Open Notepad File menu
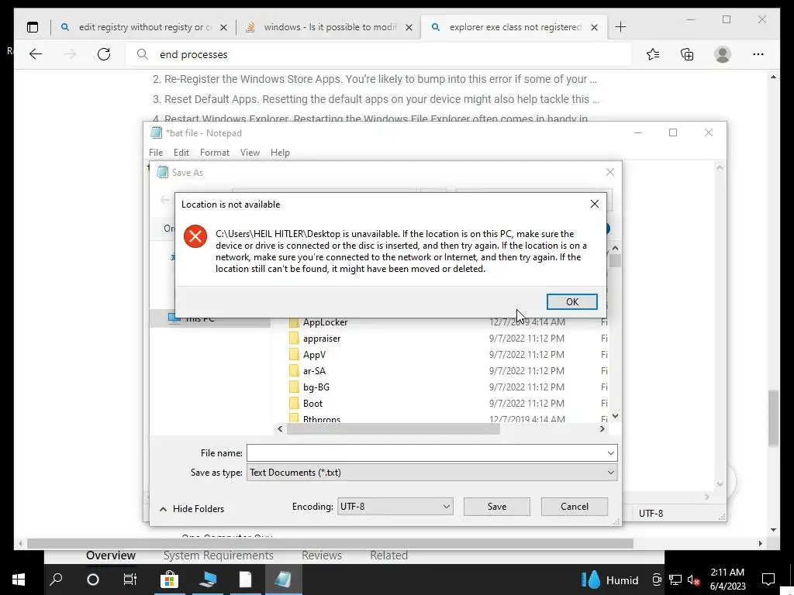 (x=155, y=153)
